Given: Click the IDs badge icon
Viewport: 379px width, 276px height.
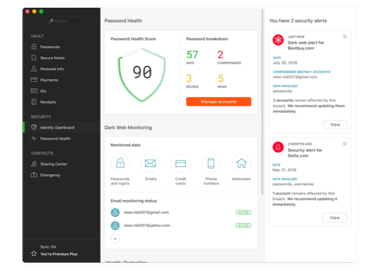Looking at the screenshot, I should (34, 91).
